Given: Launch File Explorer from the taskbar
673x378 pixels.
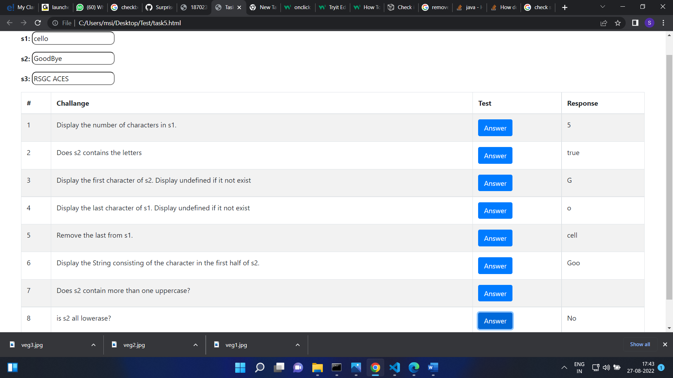Looking at the screenshot, I should (x=317, y=367).
